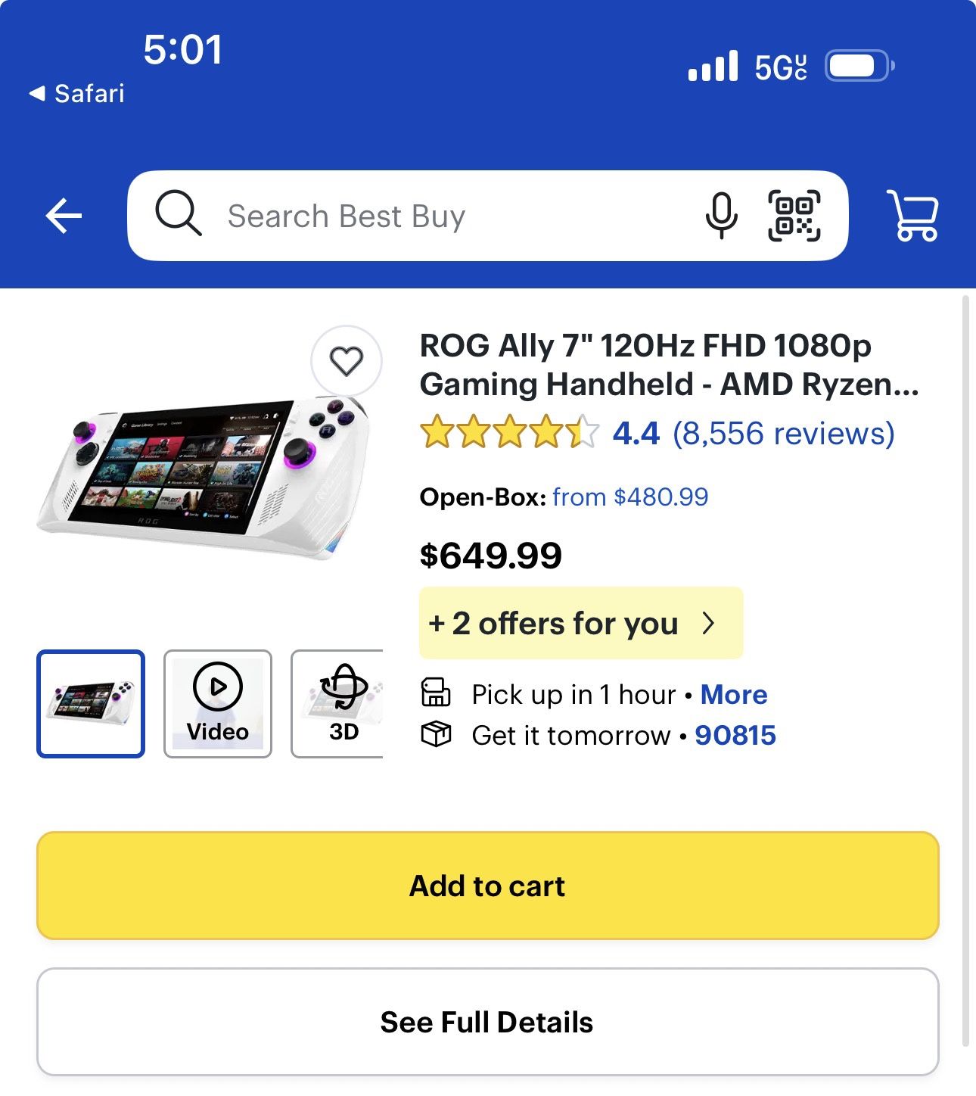The height and width of the screenshot is (1096, 976).
Task: Click the See Full Details button
Action: click(488, 1022)
